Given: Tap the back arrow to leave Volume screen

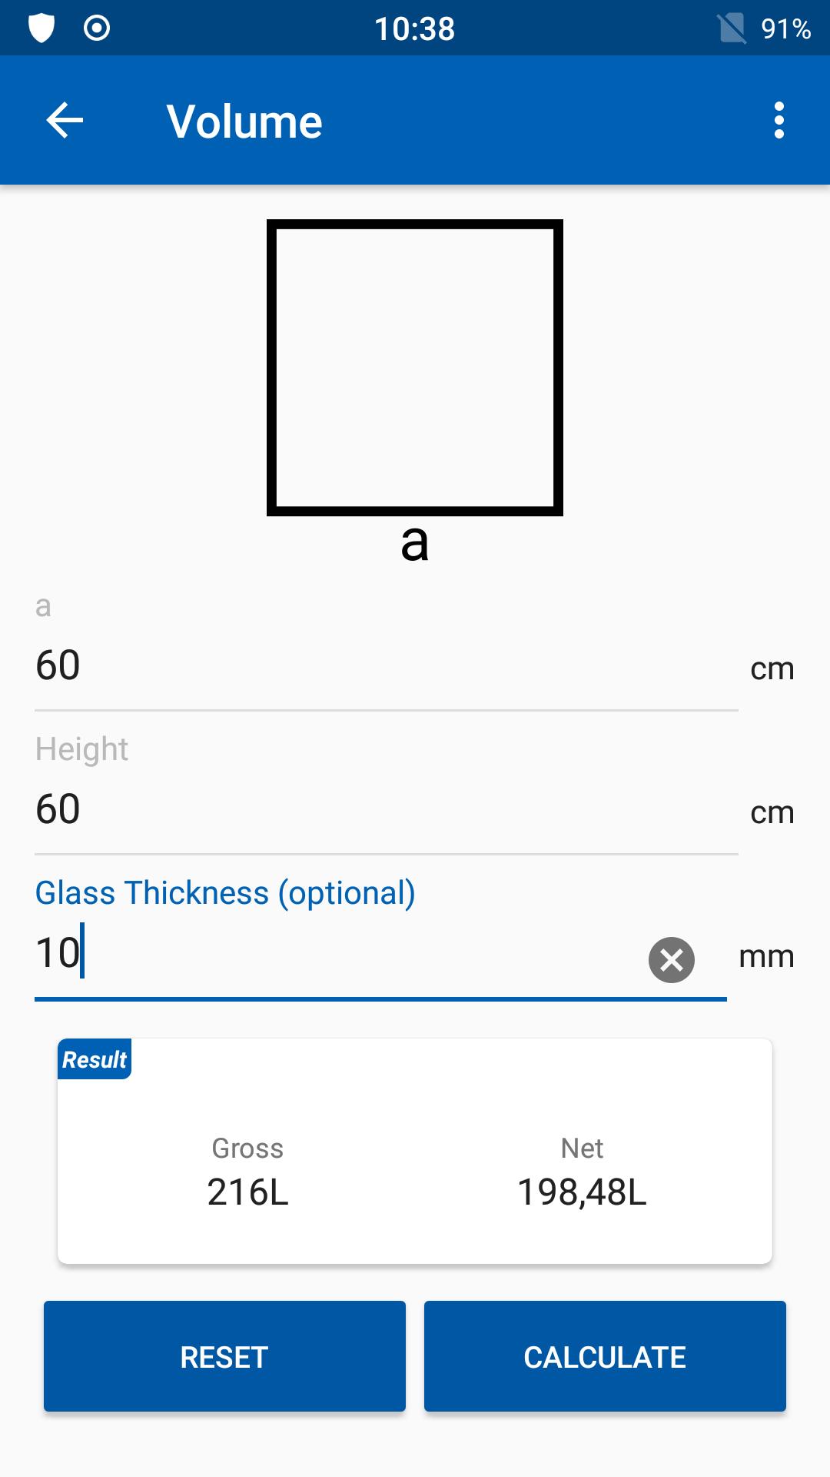Looking at the screenshot, I should 65,120.
